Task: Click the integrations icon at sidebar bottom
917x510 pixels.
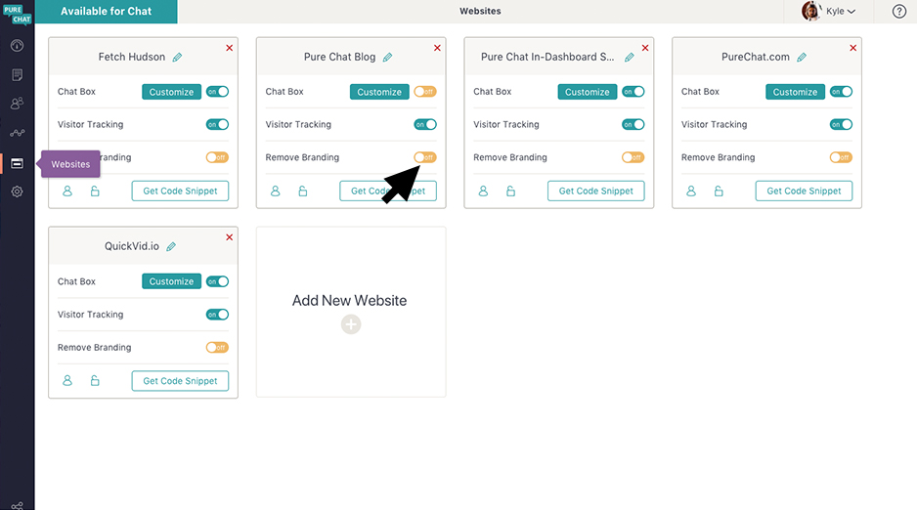Action: pos(17,506)
